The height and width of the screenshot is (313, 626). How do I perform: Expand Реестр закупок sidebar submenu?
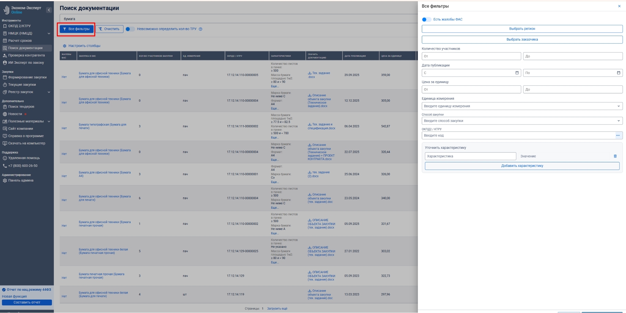pyautogui.click(x=49, y=92)
